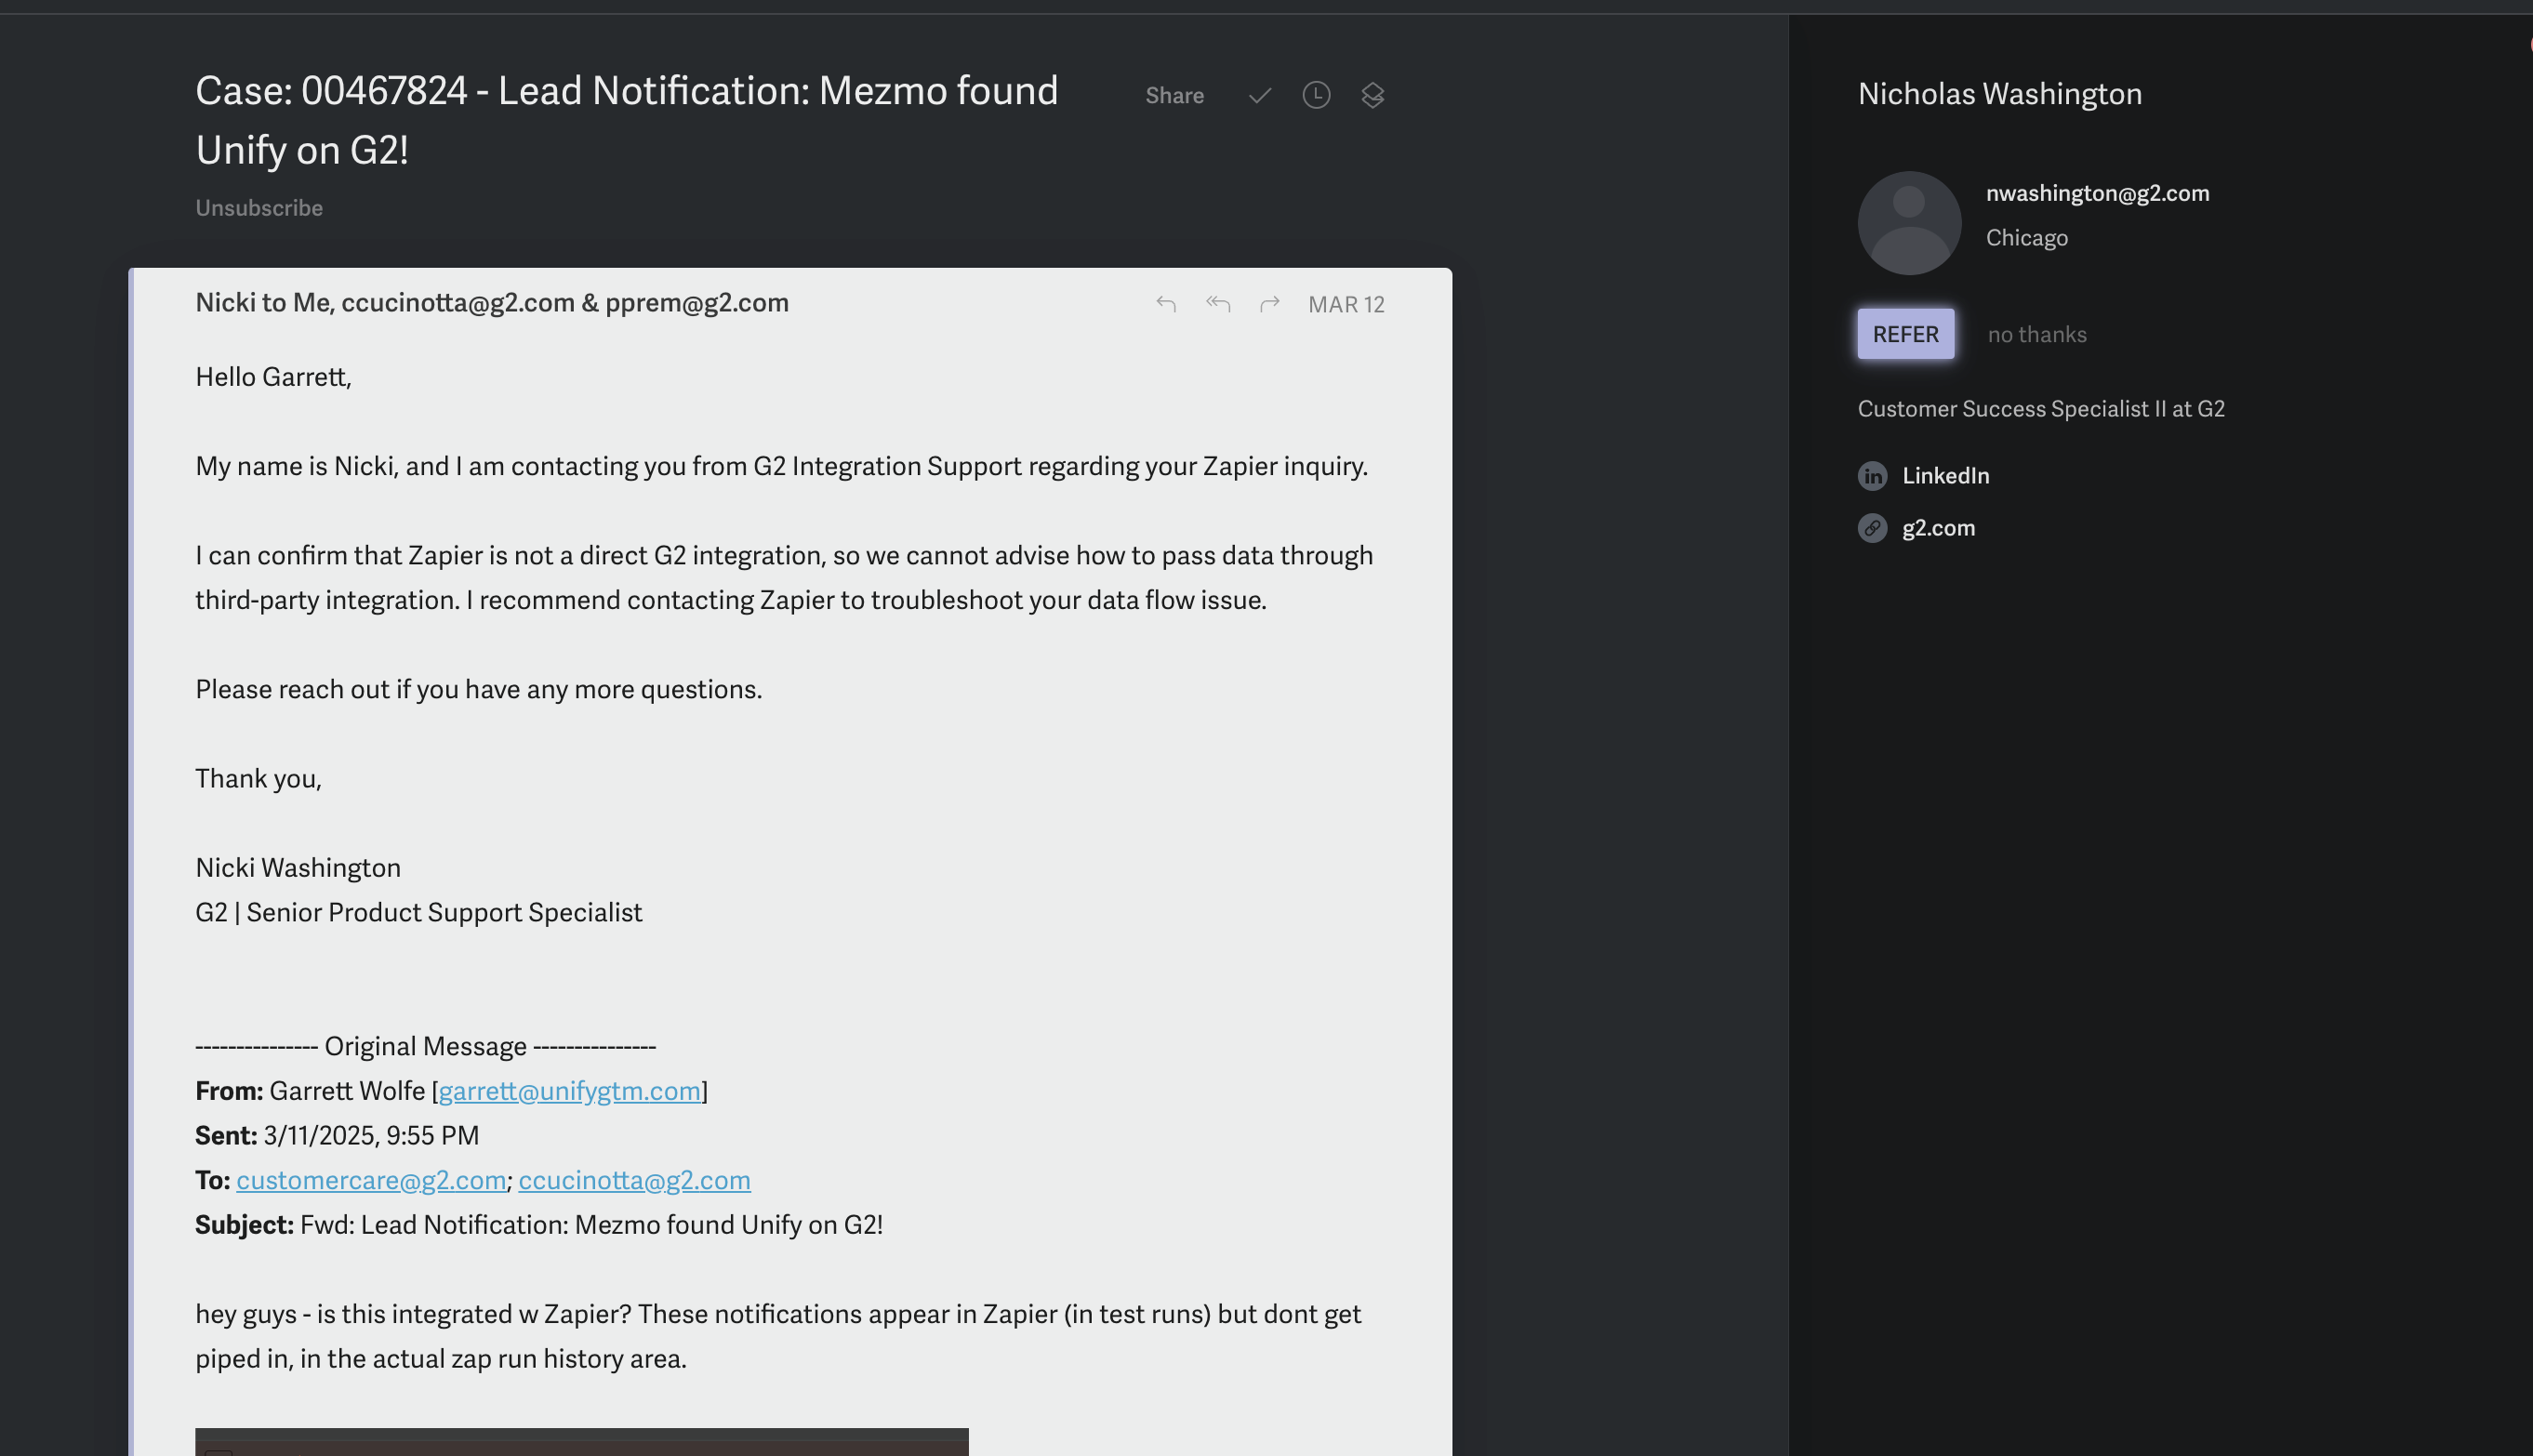Screen dimensions: 2533x1456
Task: Click 'Sent: 3/11/2025, 9:55 PM' line
Action: click(x=337, y=1136)
